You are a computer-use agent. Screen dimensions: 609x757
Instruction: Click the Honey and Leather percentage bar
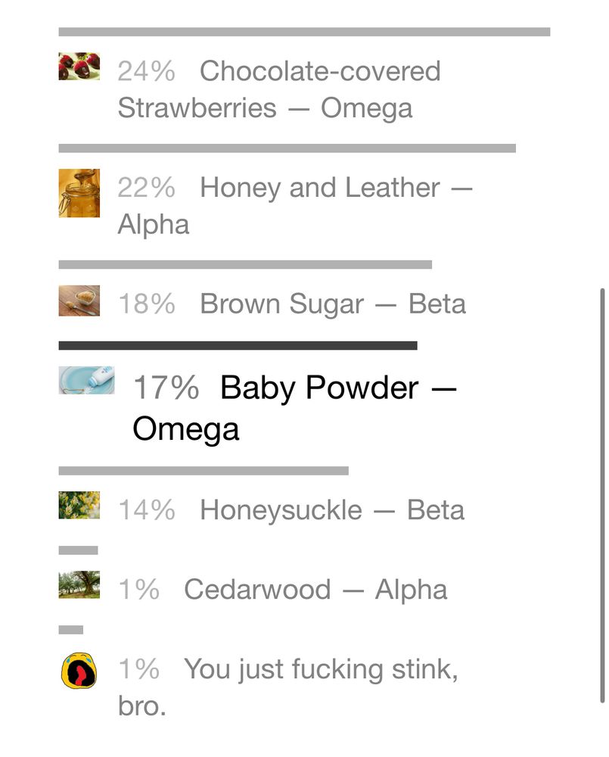pos(287,148)
